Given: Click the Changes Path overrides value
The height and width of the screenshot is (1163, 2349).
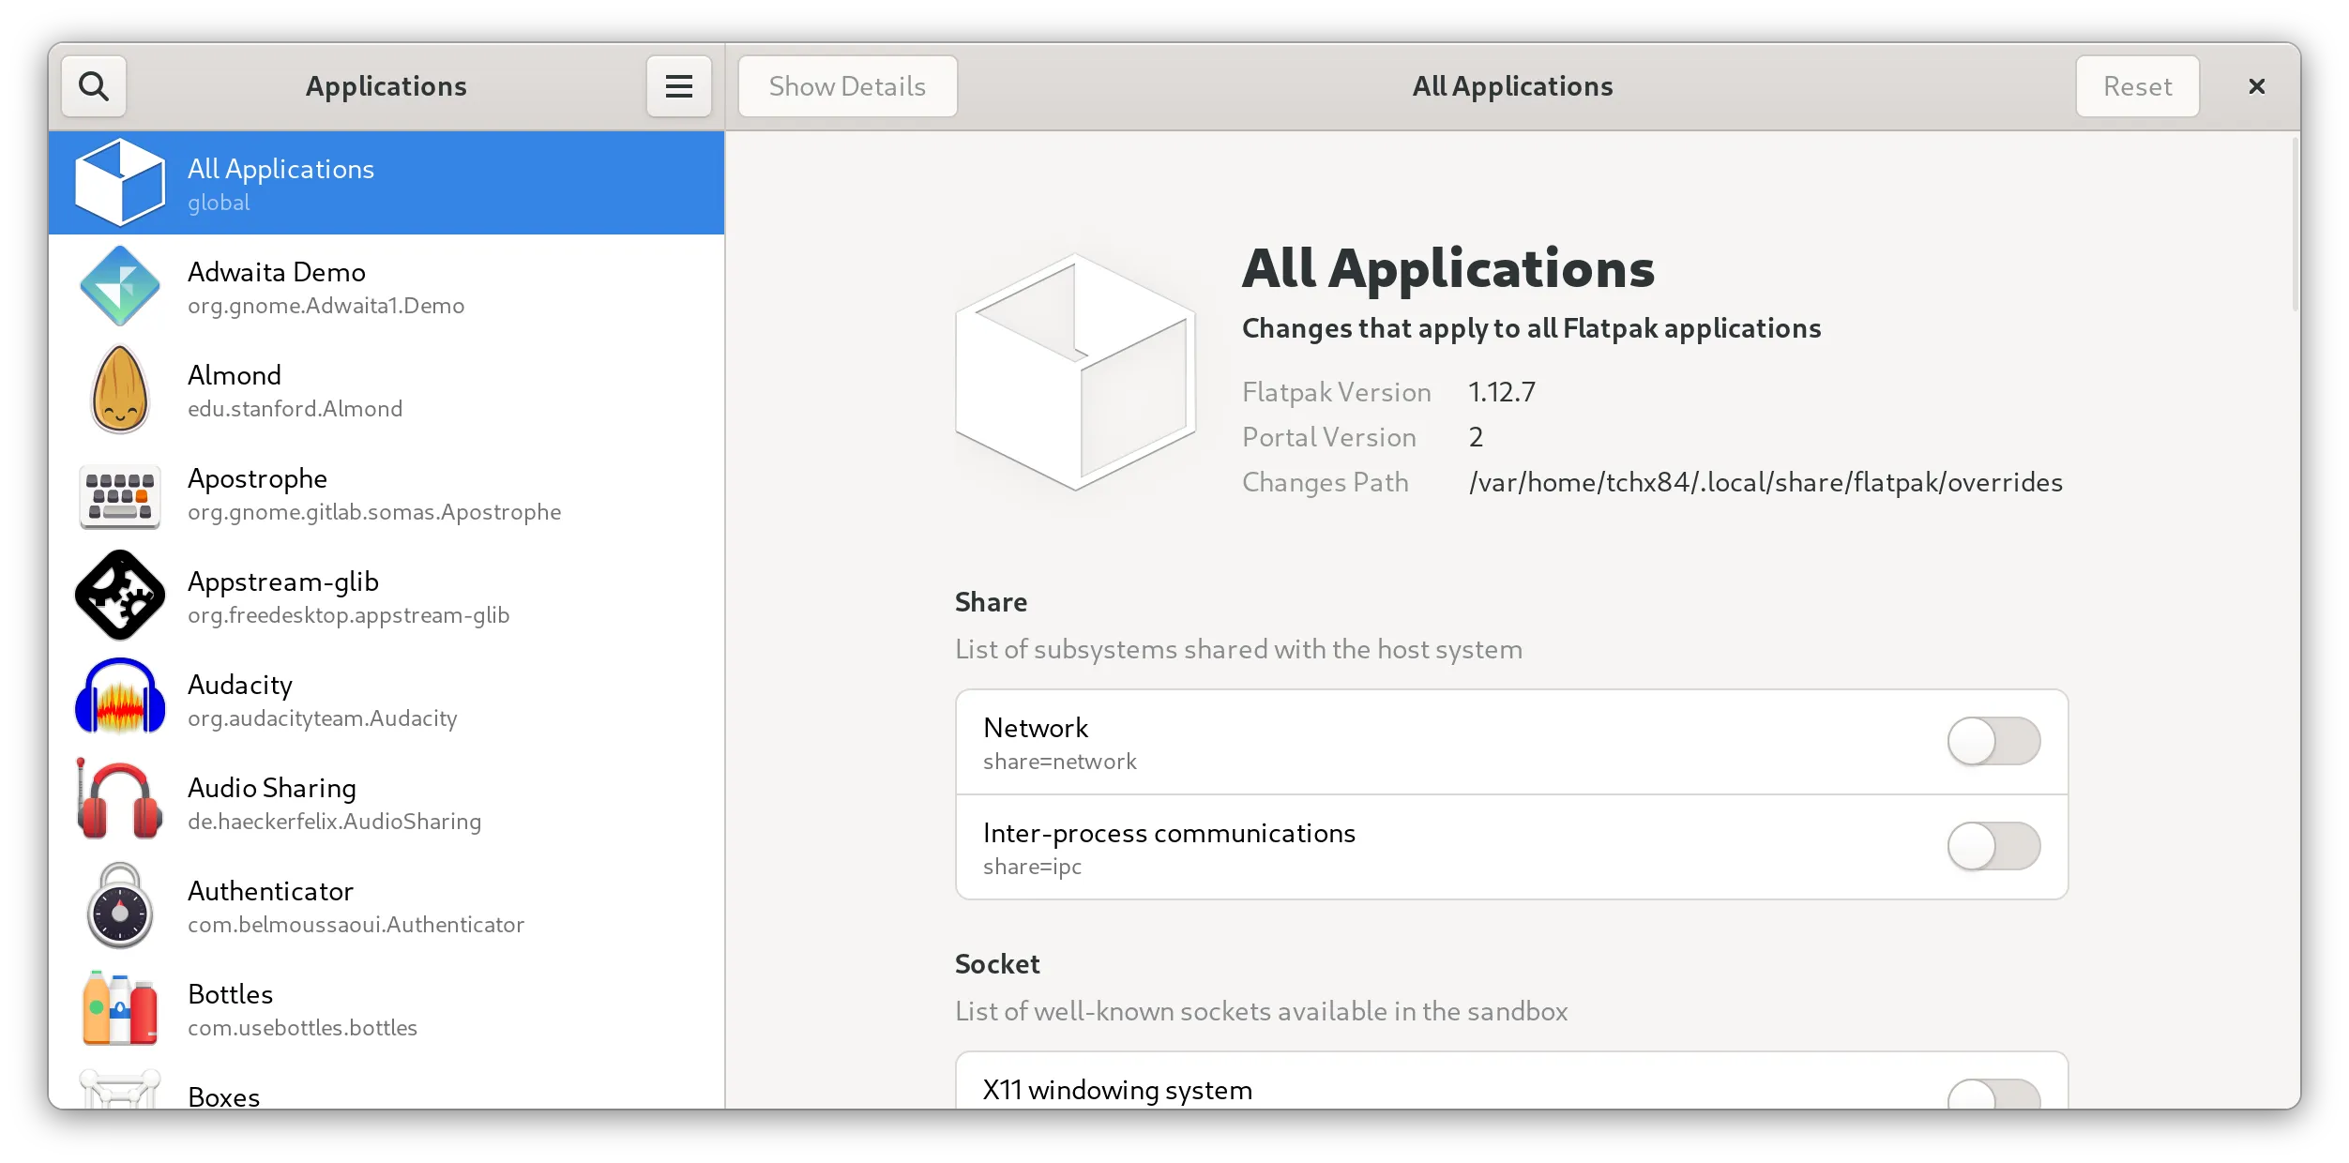Looking at the screenshot, I should [x=1766, y=482].
